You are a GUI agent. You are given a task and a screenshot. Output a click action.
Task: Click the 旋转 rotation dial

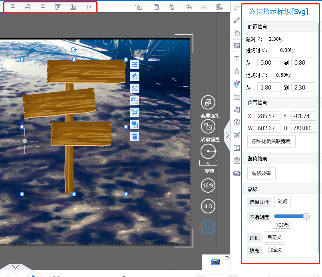(208, 151)
